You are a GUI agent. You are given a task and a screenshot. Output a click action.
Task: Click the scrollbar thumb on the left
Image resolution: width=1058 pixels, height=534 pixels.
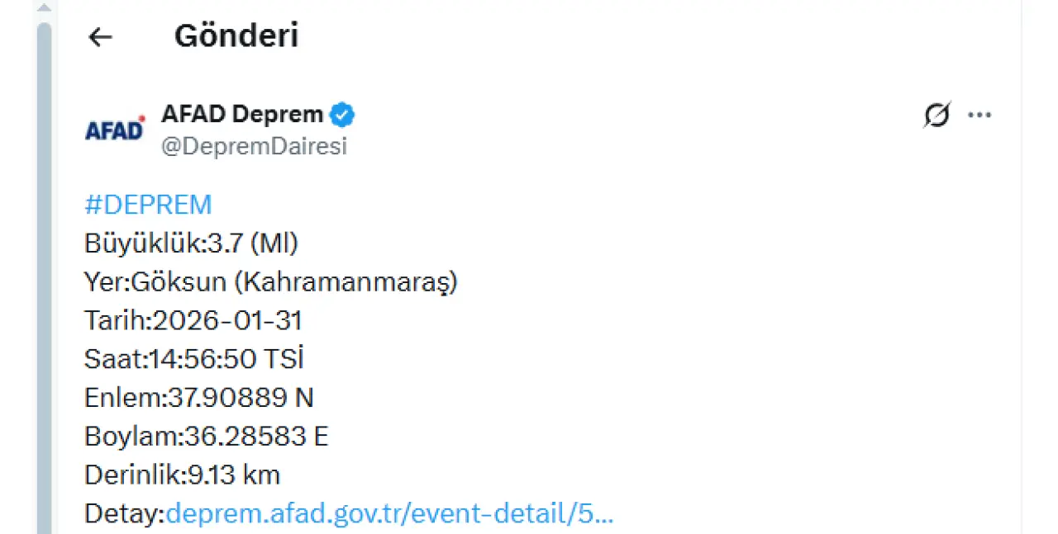click(45, 248)
